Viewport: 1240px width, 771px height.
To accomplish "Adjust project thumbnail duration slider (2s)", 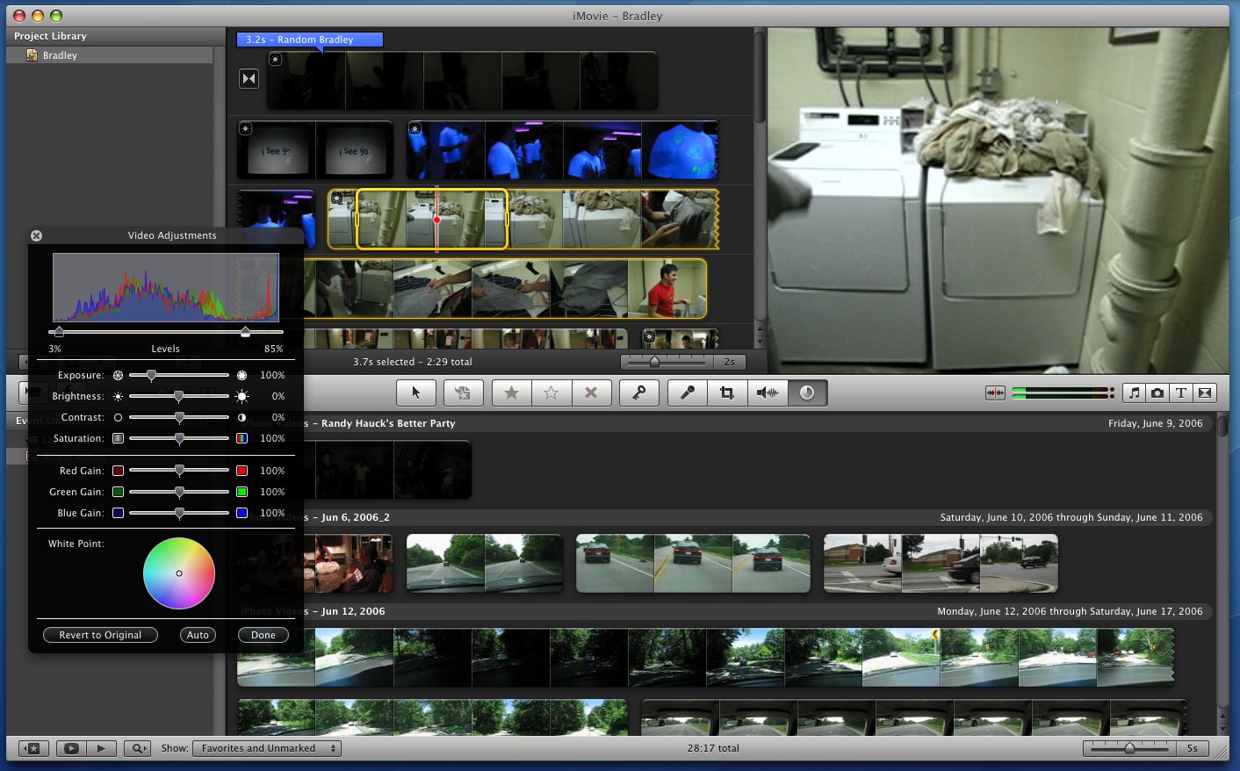I will pos(667,362).
